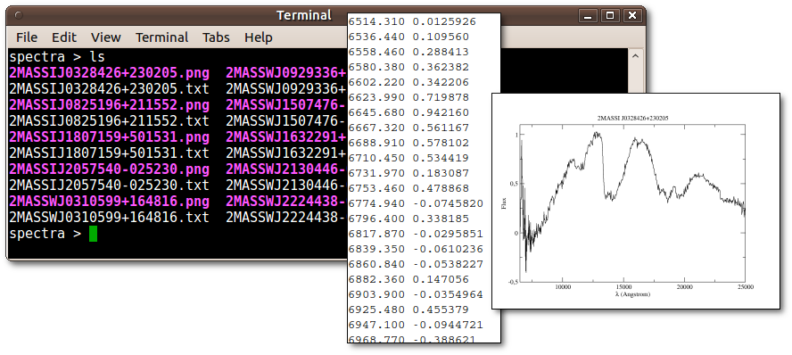792x355 pixels.
Task: Open the Tabs menu in Terminal
Action: [216, 37]
